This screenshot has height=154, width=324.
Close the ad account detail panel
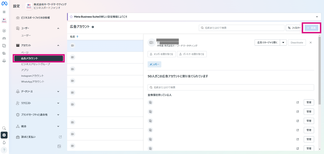(x=310, y=43)
